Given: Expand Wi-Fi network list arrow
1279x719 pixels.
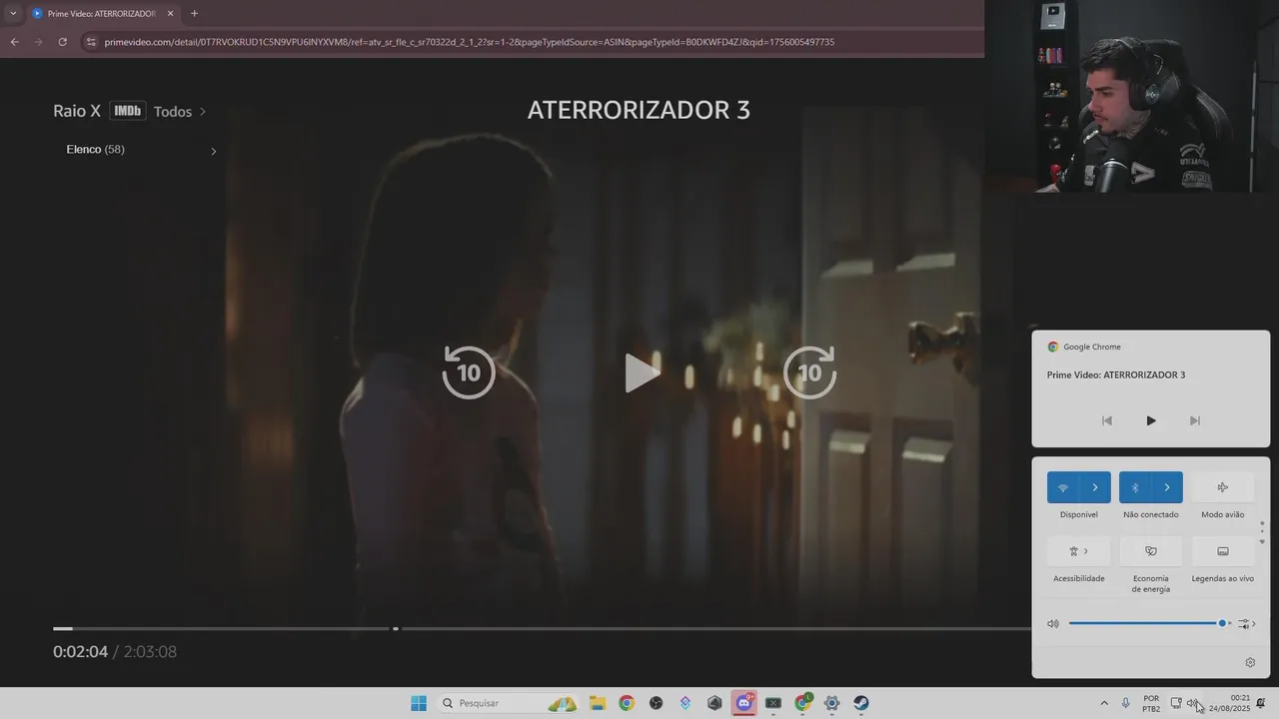Looking at the screenshot, I should click(1095, 487).
